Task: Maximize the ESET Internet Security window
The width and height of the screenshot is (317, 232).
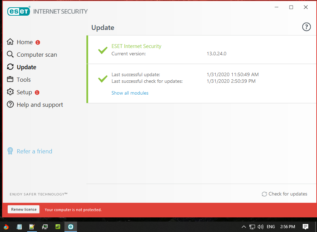Action: 291,7
